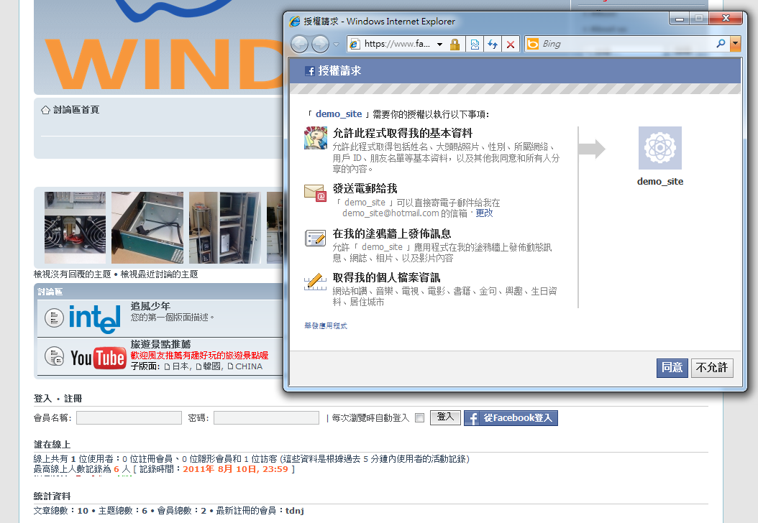Screen dimensions: 758x523
Task: Click the 發送電郵給我 heading
Action: click(x=365, y=188)
